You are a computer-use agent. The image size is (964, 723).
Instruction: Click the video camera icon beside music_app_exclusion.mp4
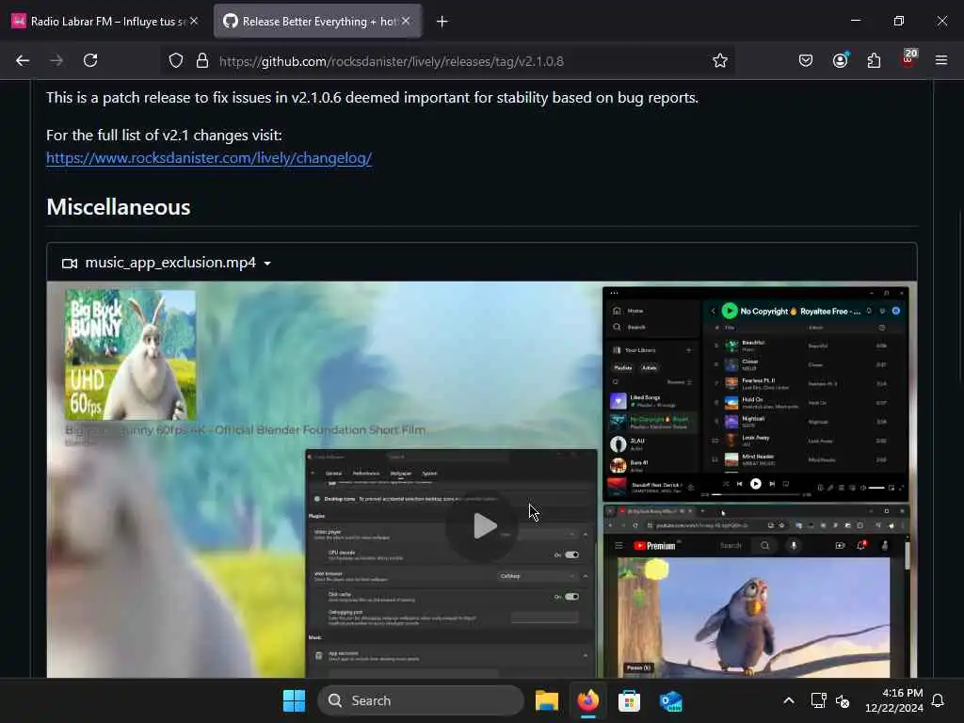[x=70, y=264]
